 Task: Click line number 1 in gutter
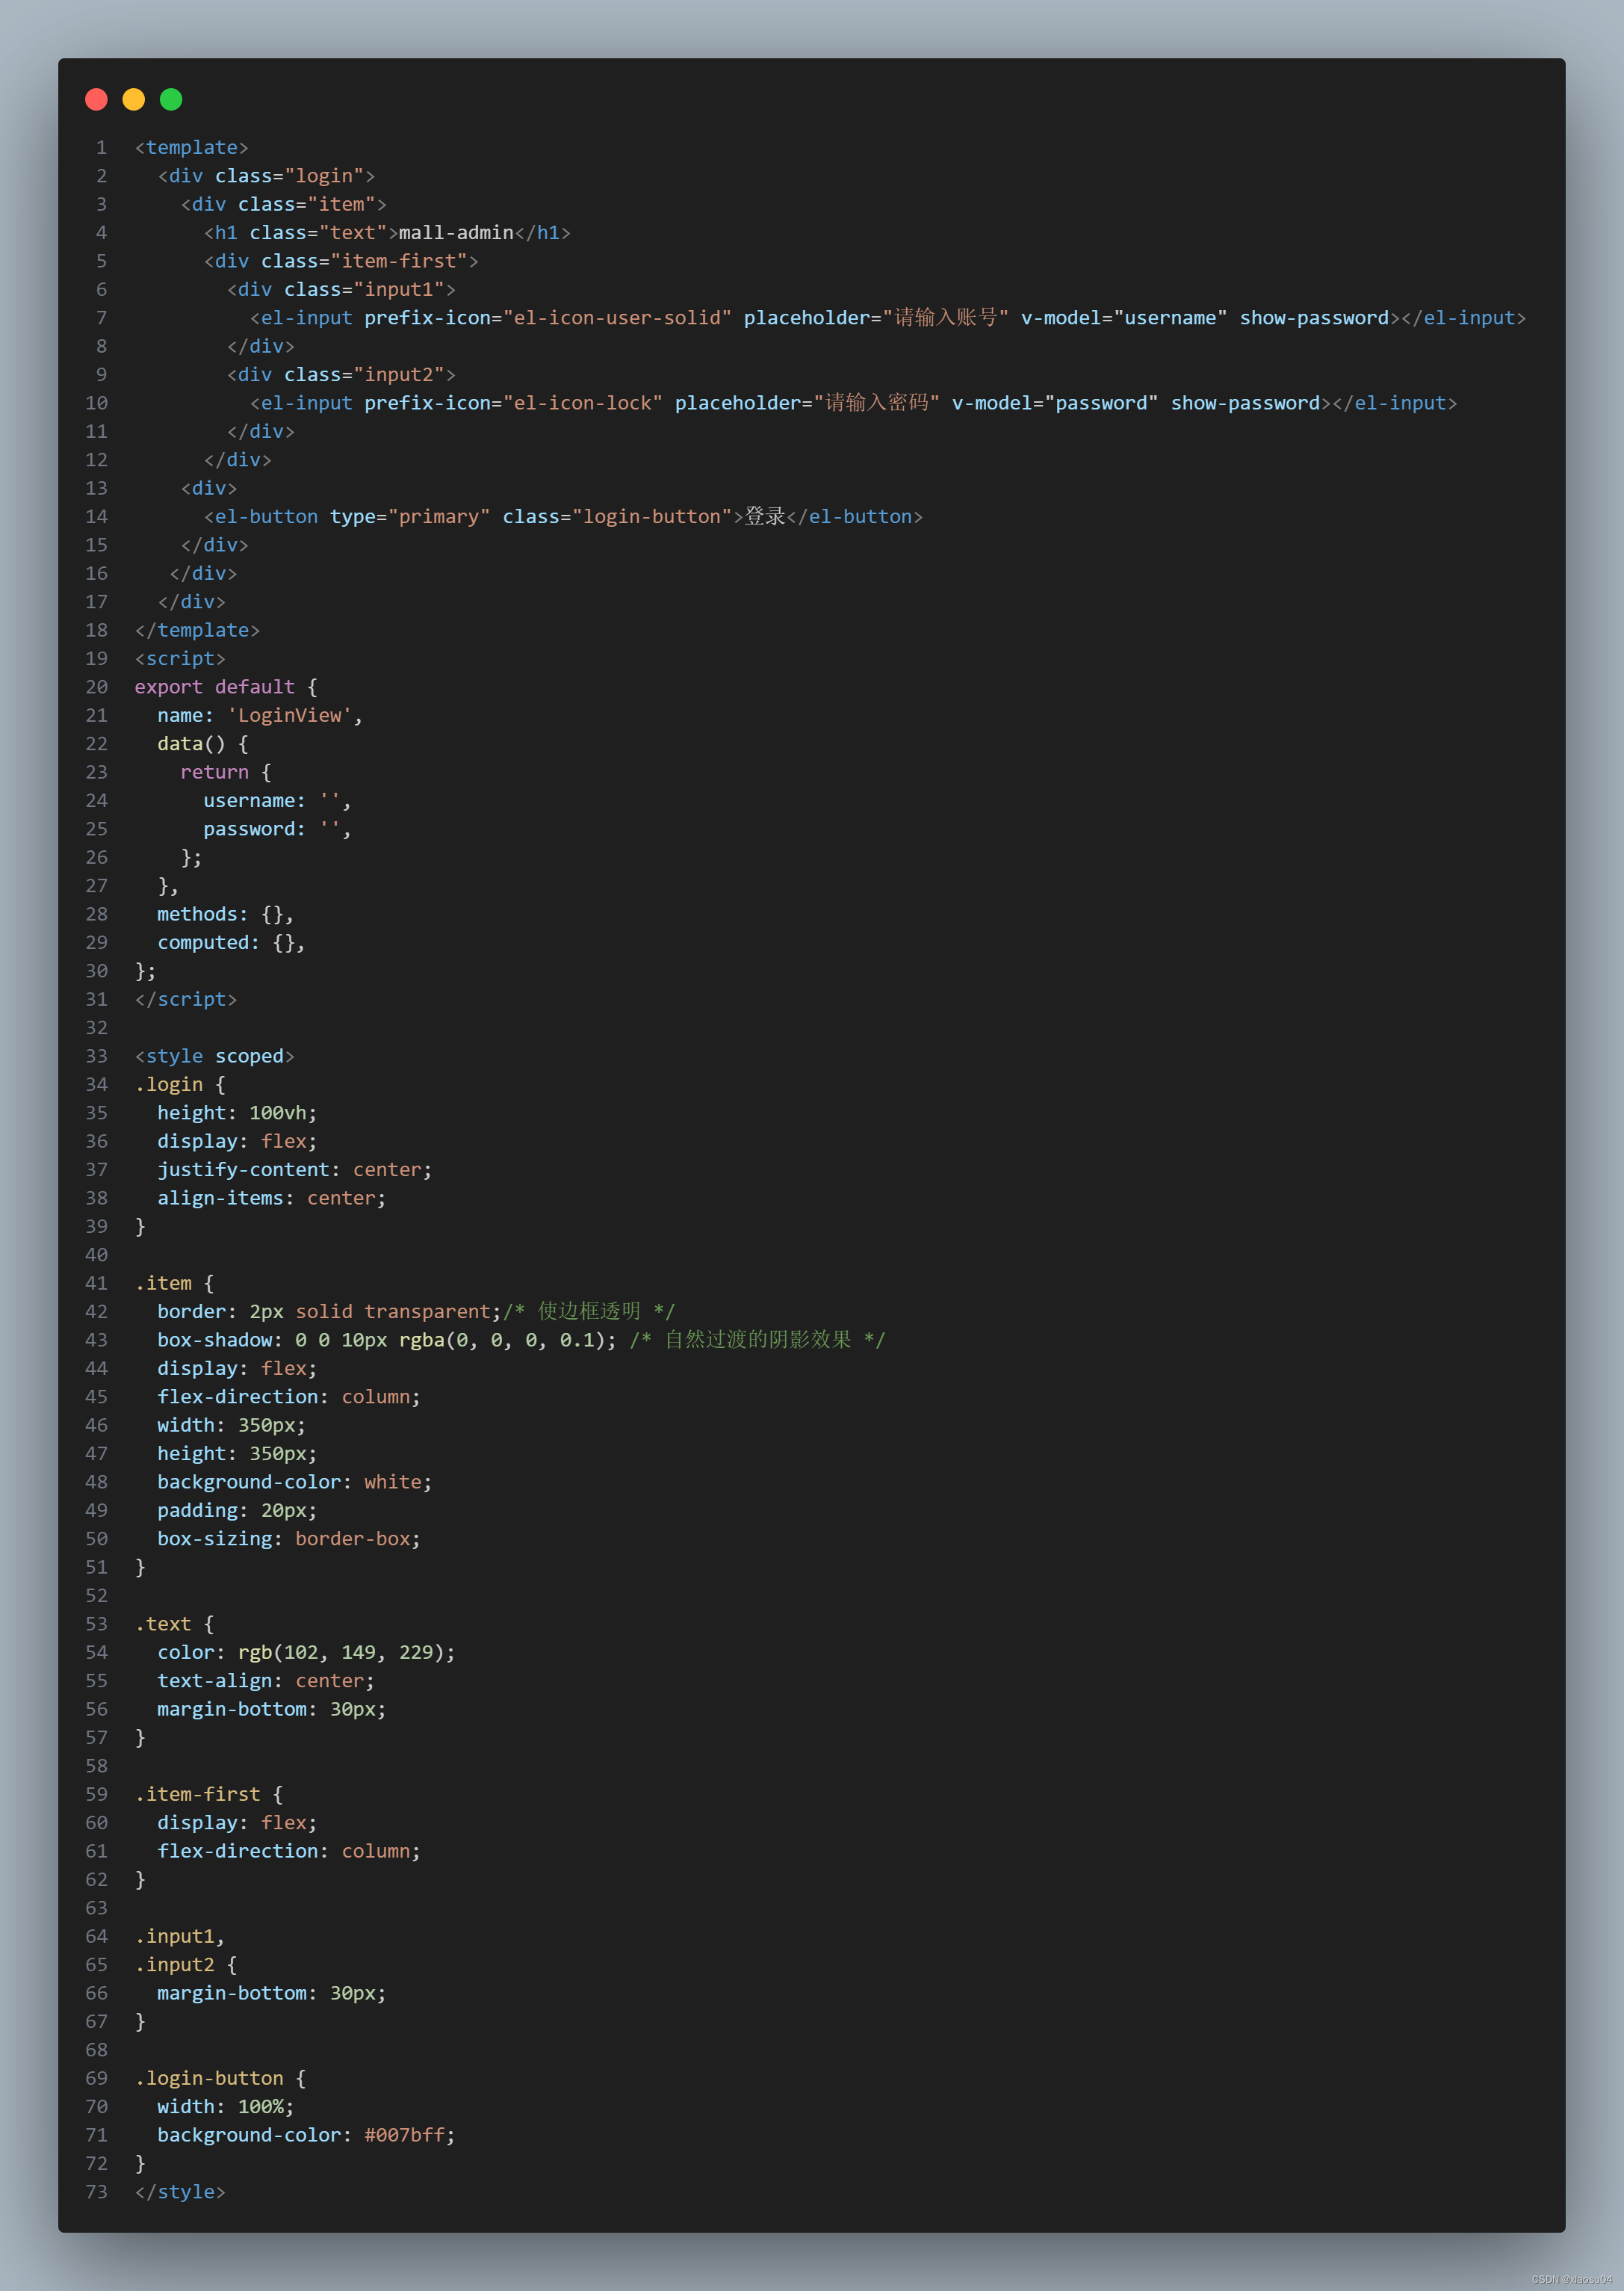point(101,147)
